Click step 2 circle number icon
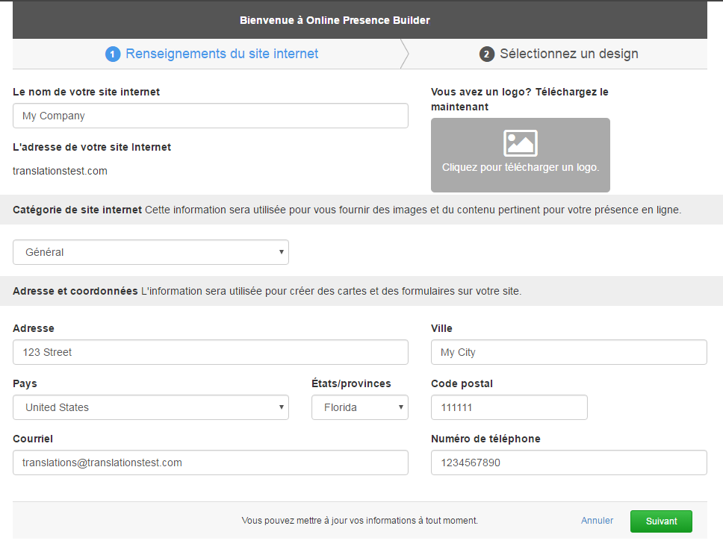Image resolution: width=723 pixels, height=558 pixels. click(x=487, y=54)
